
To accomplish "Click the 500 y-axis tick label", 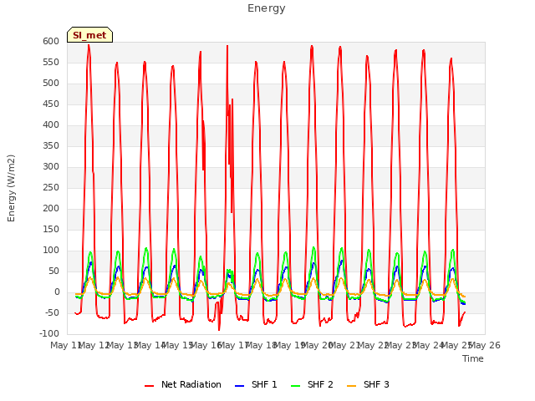I will click(51, 84).
